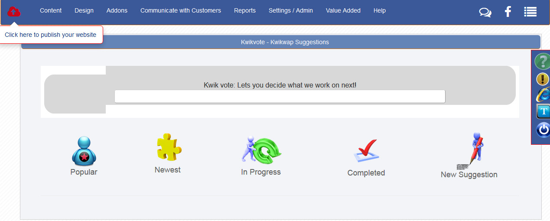Click the green question mark help icon
The height and width of the screenshot is (221, 550).
coord(542,62)
